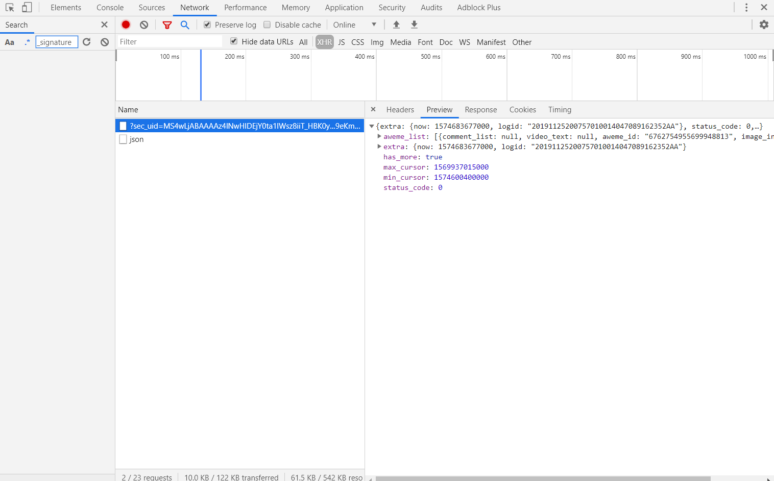Viewport: 774px width, 481px height.
Task: Toggle the red filter funnel icon
Action: (x=167, y=25)
